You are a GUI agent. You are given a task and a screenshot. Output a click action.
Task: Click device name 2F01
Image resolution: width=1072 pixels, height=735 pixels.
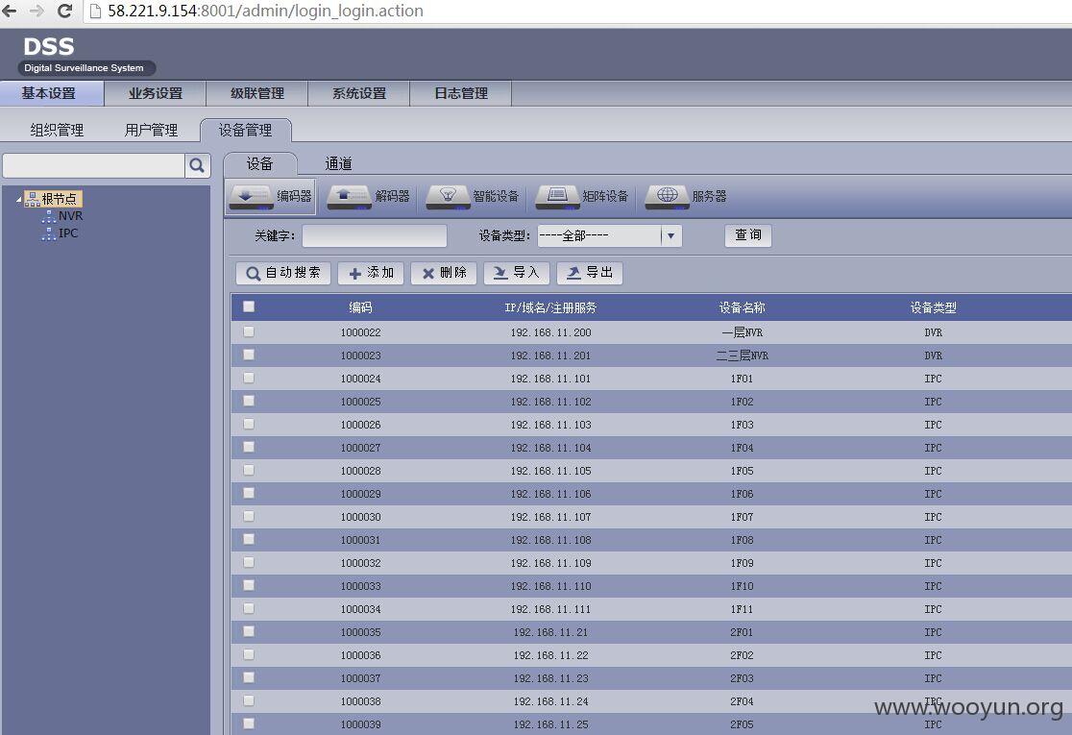pos(742,632)
